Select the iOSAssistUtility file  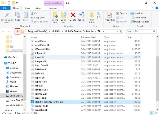point(85,49)
